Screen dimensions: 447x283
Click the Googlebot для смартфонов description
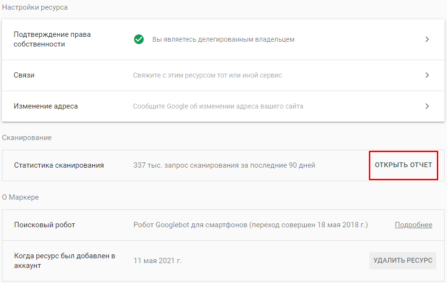pos(250,225)
